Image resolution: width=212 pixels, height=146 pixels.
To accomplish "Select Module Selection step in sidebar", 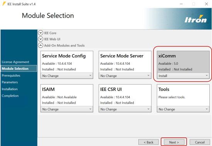I will point(19,69).
